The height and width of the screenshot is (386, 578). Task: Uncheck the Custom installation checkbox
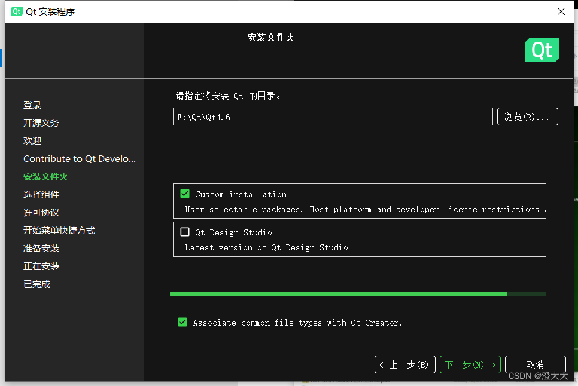coord(185,194)
